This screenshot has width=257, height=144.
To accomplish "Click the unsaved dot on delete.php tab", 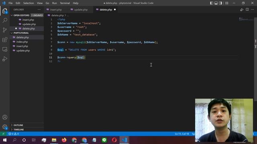I will [x=115, y=10].
